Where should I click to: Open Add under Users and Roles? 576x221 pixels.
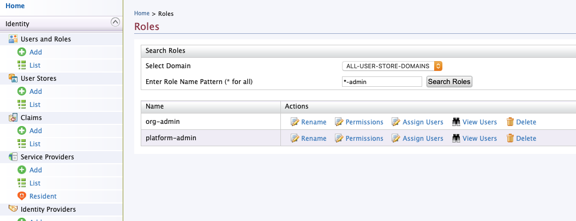35,52
